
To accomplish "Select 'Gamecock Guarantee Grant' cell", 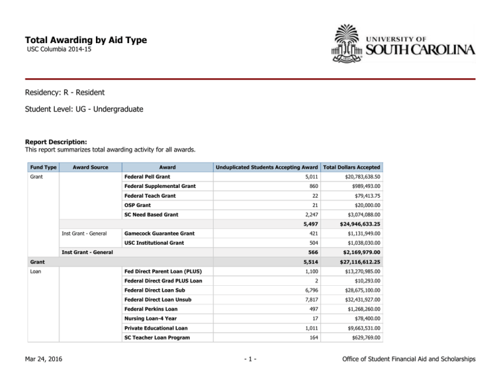I will [168, 233].
